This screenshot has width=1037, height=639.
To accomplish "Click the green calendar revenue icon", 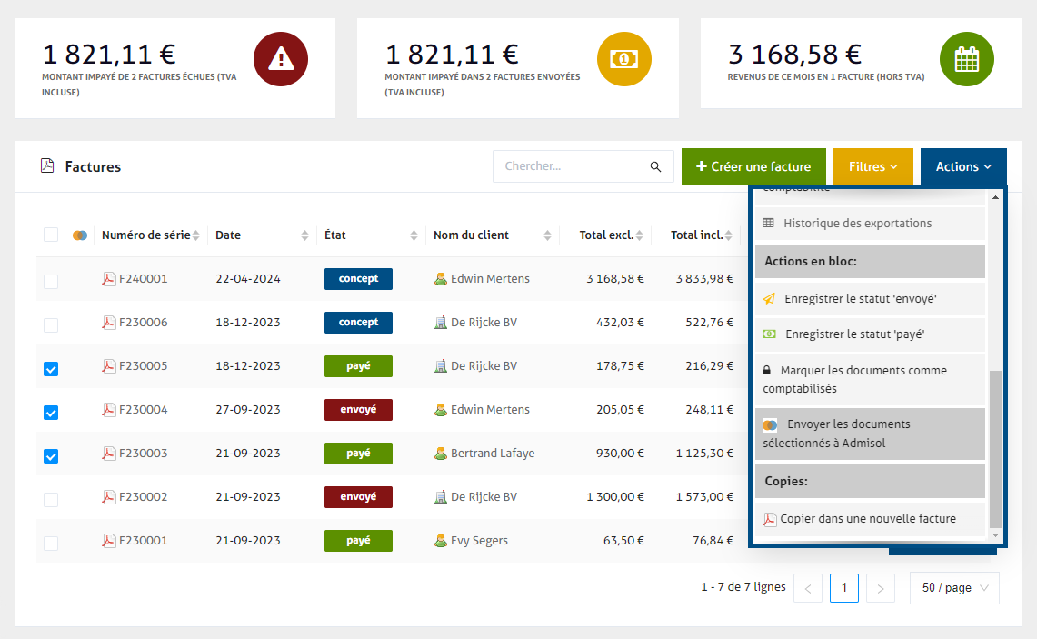I will (966, 59).
